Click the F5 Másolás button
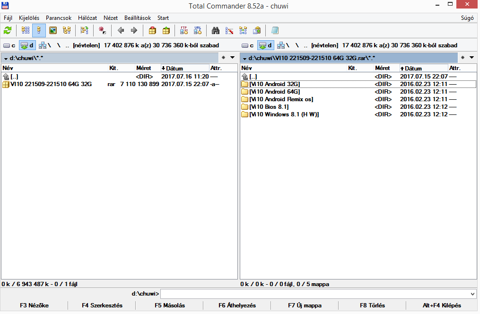 pyautogui.click(x=170, y=305)
